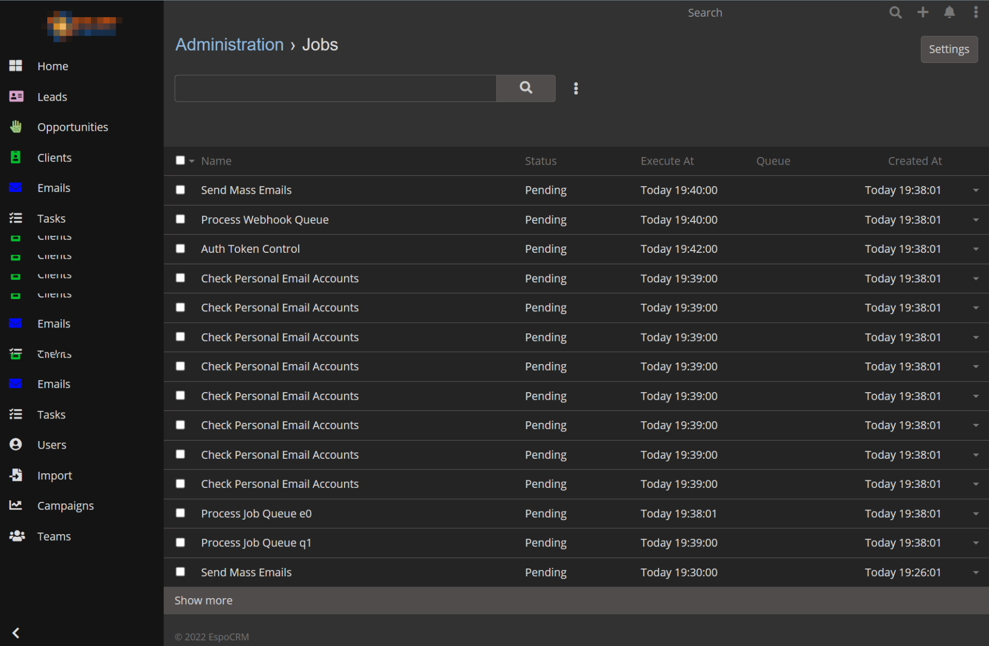This screenshot has width=989, height=646.
Task: Click the jobs list search button
Action: (x=525, y=88)
